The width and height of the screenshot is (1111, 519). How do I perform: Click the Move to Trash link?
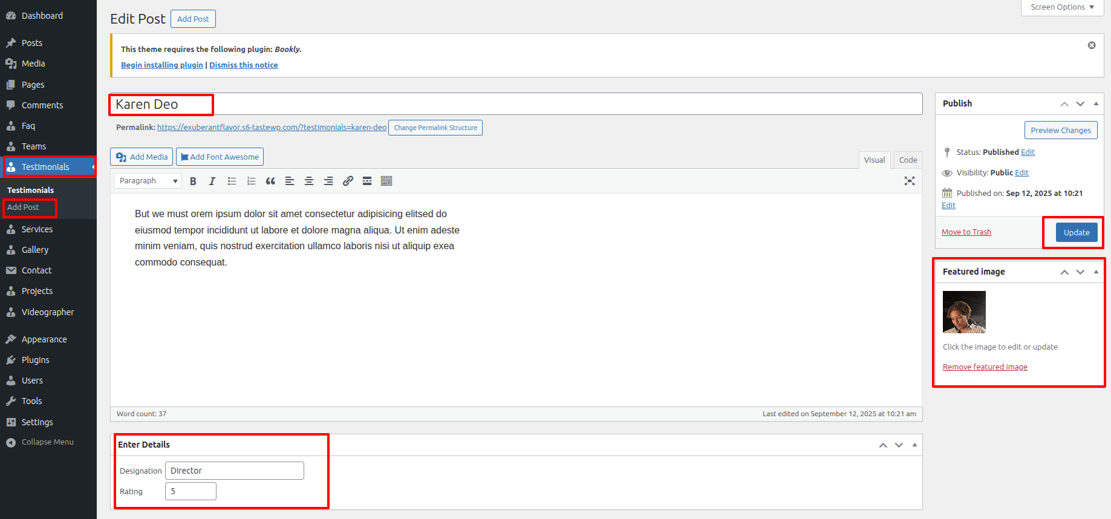tap(966, 232)
